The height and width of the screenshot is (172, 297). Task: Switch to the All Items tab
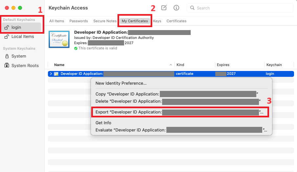57,21
